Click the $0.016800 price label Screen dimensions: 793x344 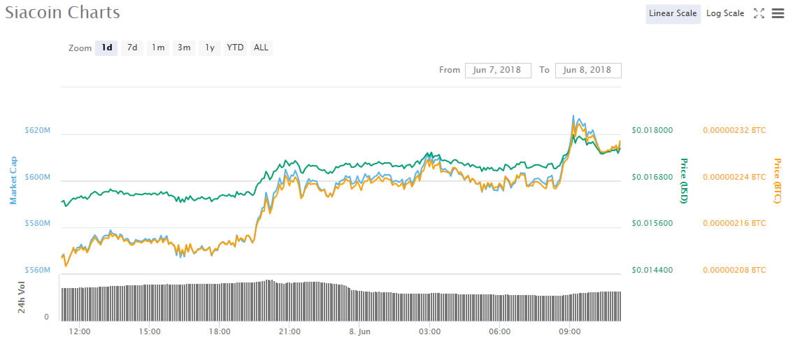(652, 177)
